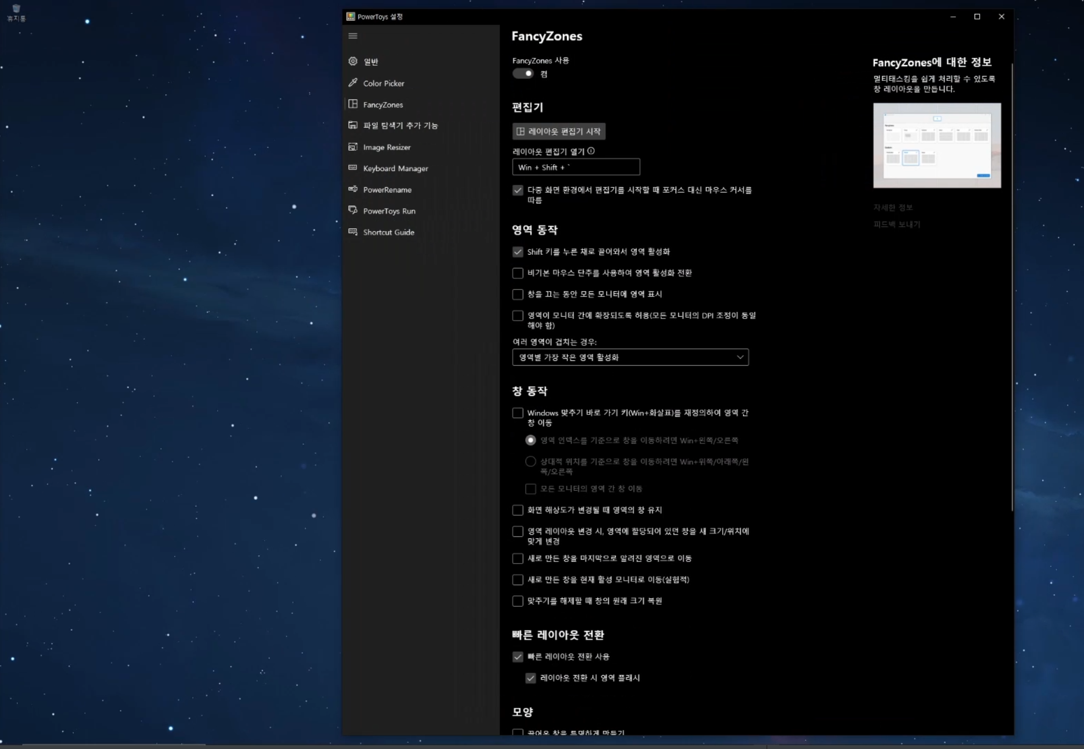Image resolution: width=1084 pixels, height=749 pixels.
Task: Select radio 상대적 위치를 기준으로 창을 이동
Action: click(x=530, y=461)
